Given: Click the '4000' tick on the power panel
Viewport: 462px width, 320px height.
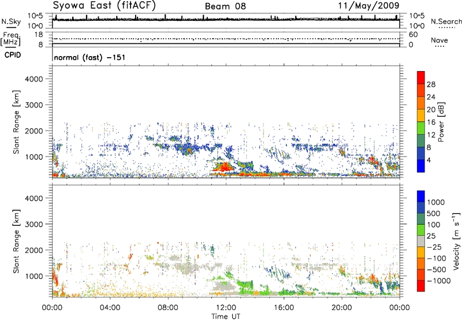Looking at the screenshot, I should (33, 79).
